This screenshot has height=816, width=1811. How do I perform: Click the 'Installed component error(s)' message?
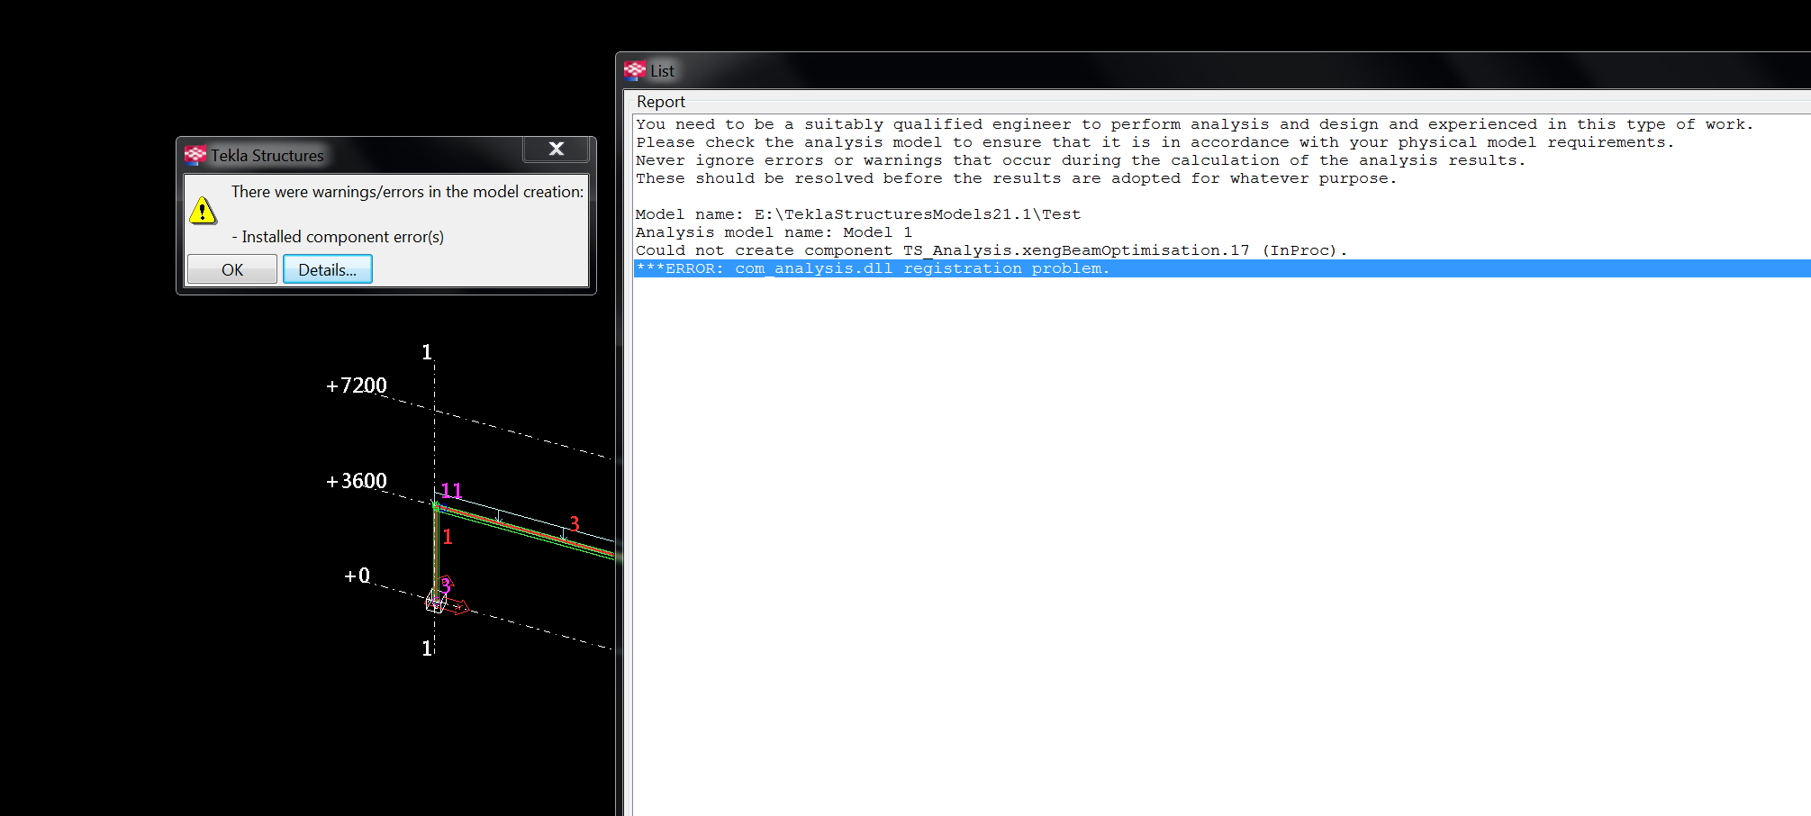[338, 237]
